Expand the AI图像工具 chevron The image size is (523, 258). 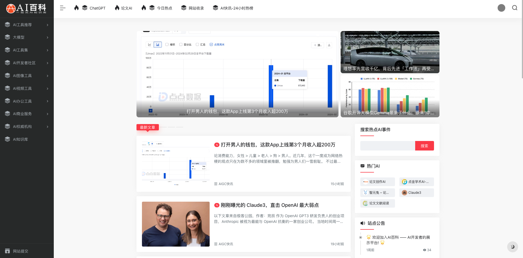[47, 76]
